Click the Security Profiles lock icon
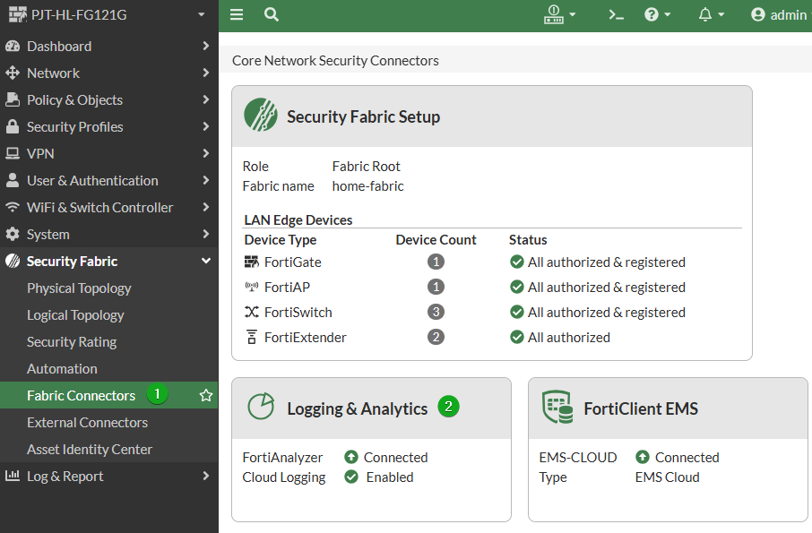 point(13,126)
